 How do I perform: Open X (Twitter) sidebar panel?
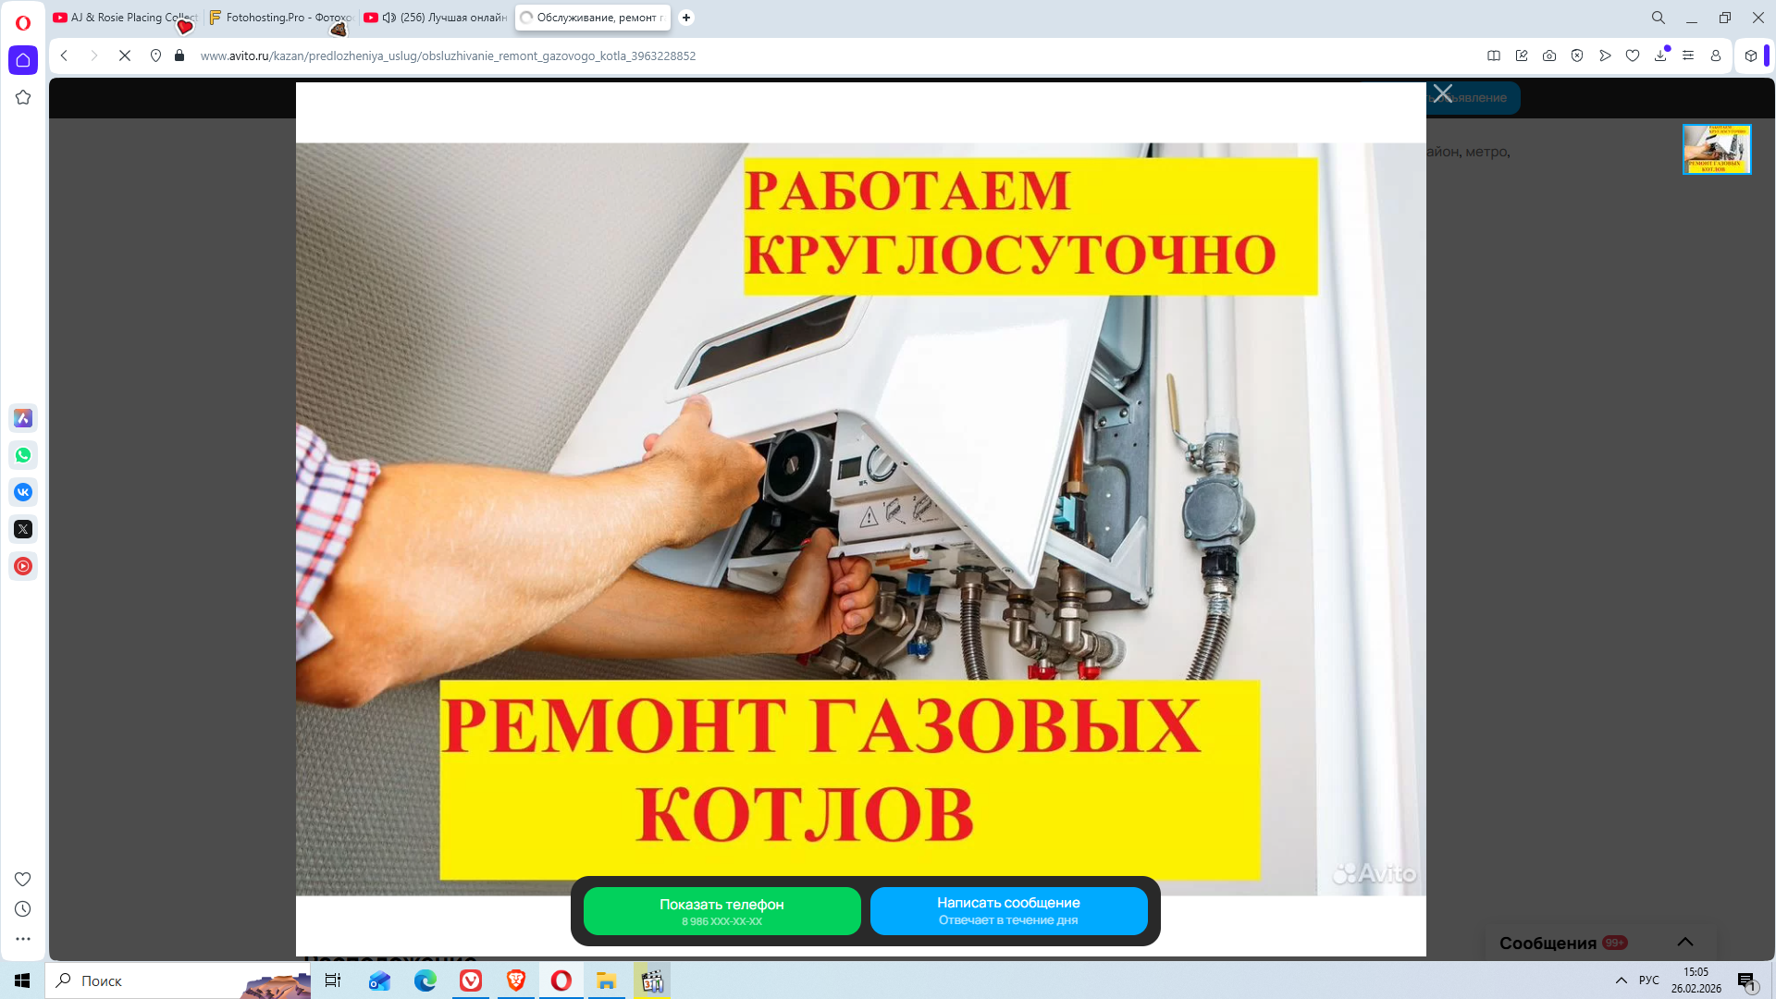23,529
